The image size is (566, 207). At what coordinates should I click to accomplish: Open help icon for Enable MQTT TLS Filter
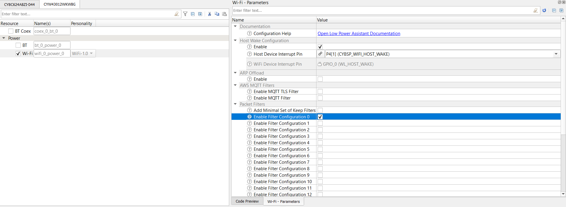[250, 91]
